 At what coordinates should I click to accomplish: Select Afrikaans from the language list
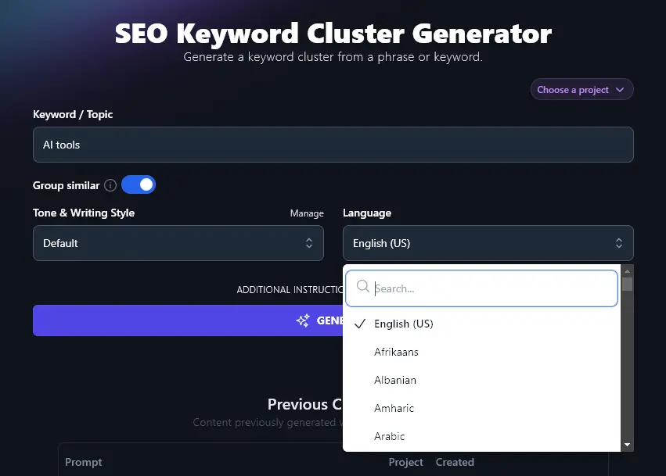pos(395,352)
